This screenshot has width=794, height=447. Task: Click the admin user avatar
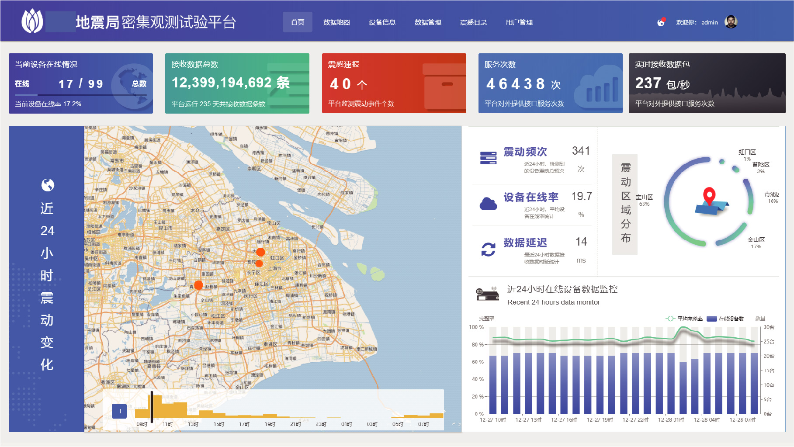pyautogui.click(x=731, y=22)
